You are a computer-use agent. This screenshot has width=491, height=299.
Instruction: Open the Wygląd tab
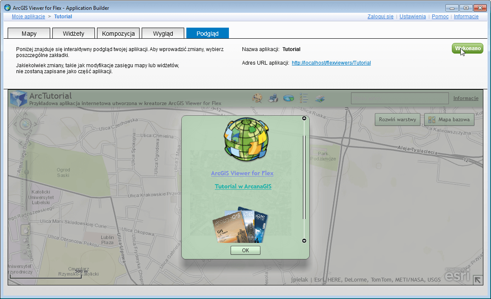pos(163,33)
